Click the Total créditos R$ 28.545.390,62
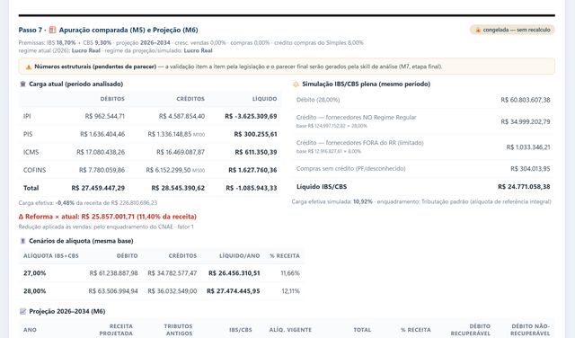The width and height of the screenshot is (575, 338). (178, 188)
